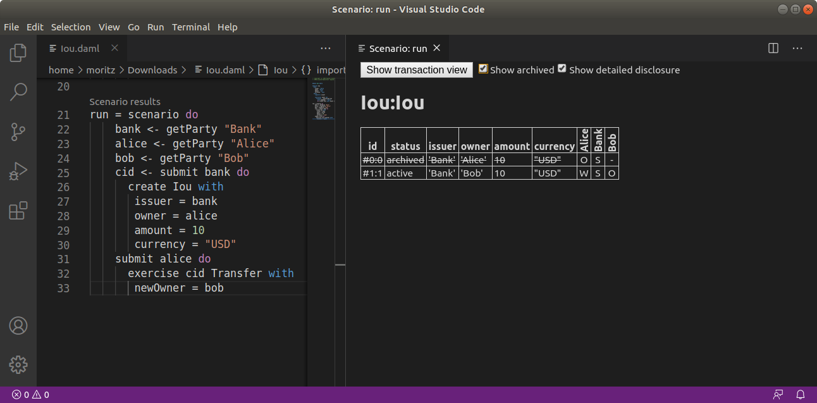Open more actions for Iou.daml editor group

coord(326,48)
